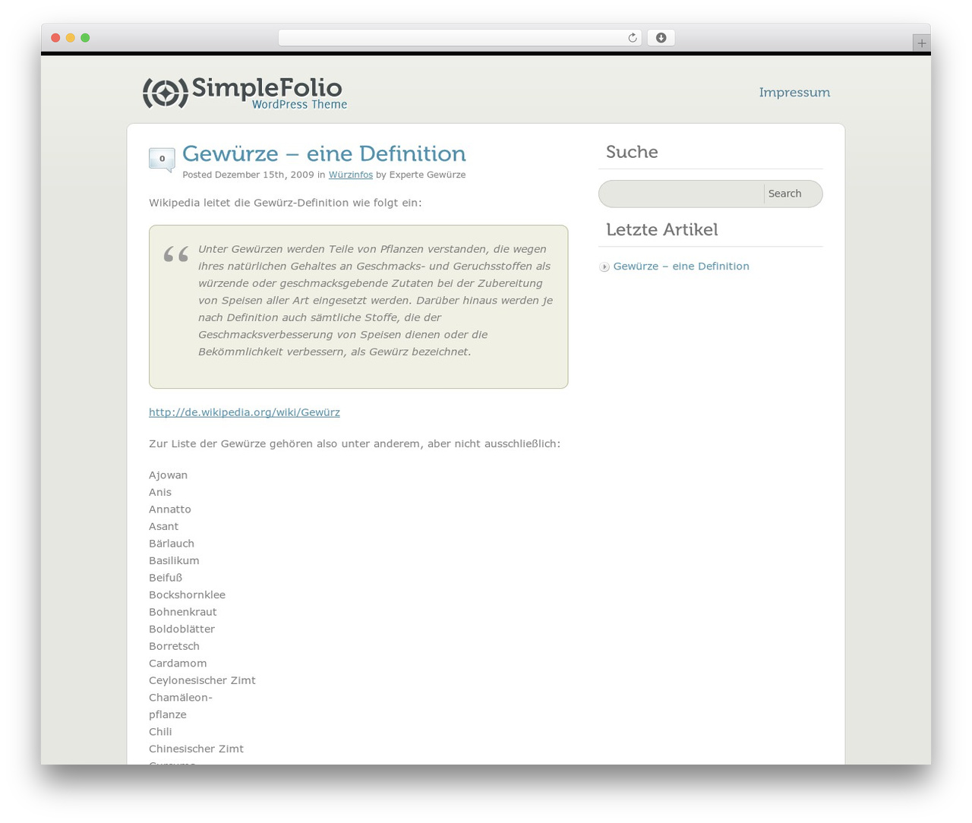This screenshot has height=823, width=972.
Task: Click the Letzte Artikel heading
Action: [x=661, y=229]
